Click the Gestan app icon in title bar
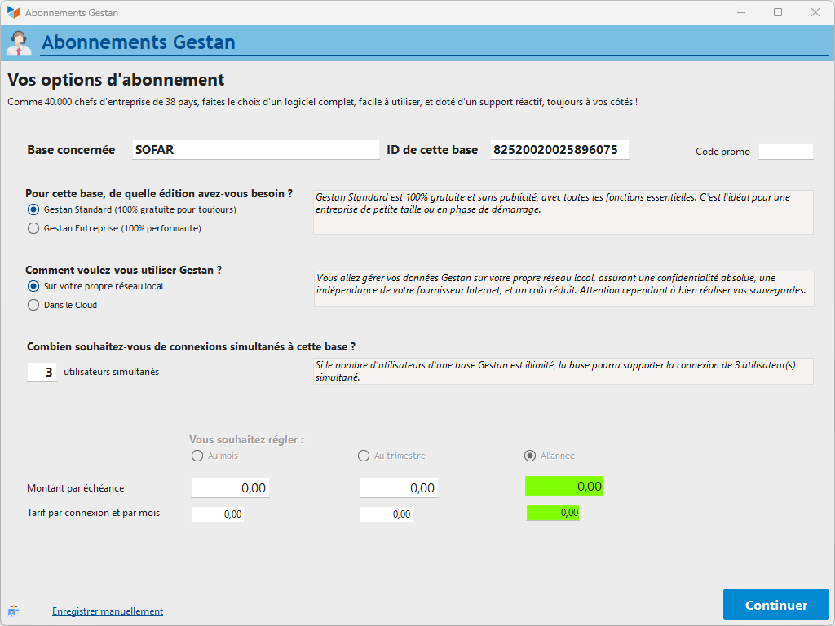Viewport: 835px width, 626px height. [x=13, y=13]
